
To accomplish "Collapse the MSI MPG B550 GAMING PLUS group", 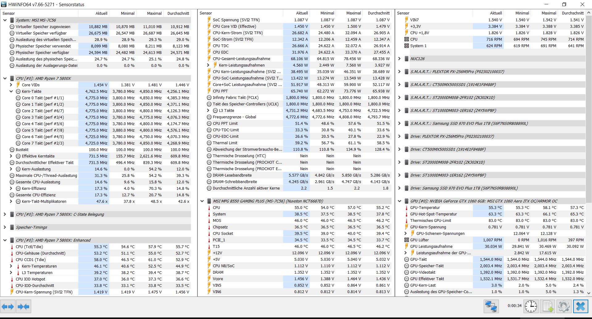I will pyautogui.click(x=202, y=201).
